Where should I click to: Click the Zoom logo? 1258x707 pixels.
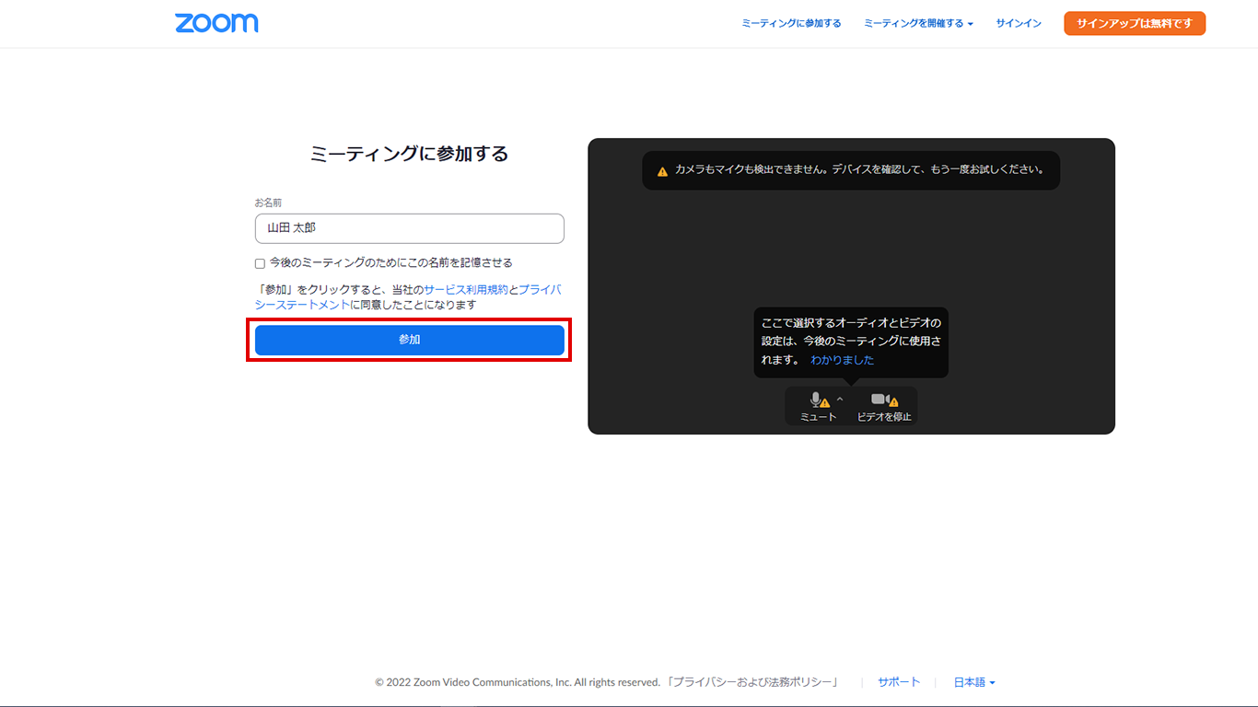(216, 23)
